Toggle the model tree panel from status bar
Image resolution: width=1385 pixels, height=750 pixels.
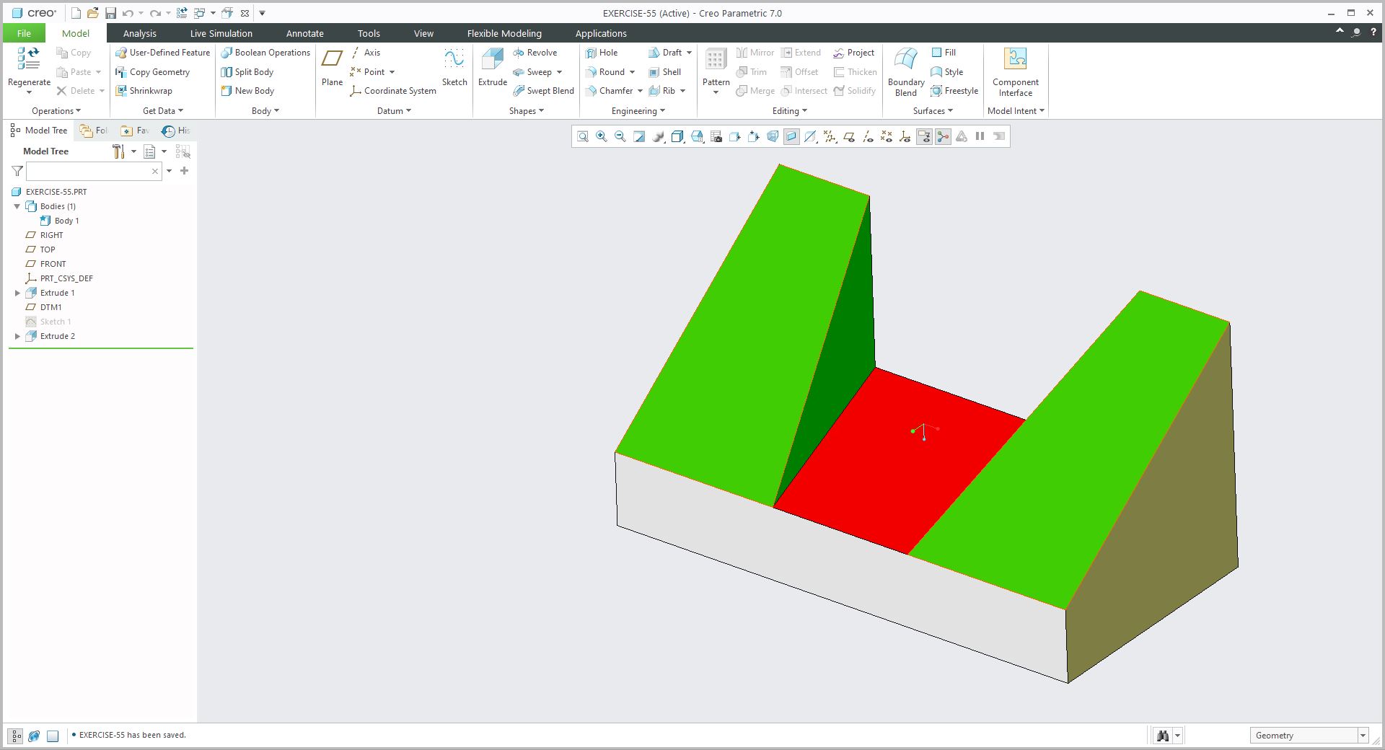[x=16, y=736]
